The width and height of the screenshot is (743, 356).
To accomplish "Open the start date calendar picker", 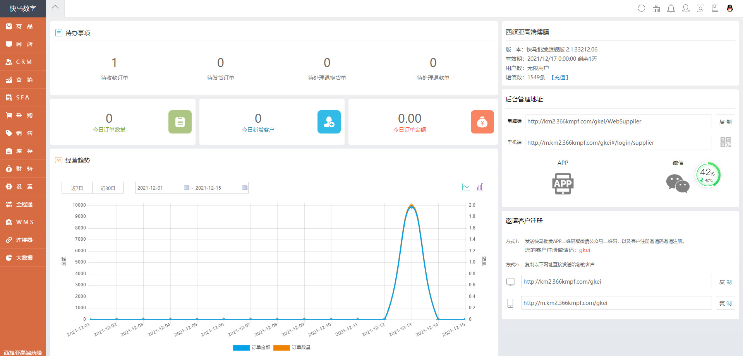I will [x=187, y=188].
